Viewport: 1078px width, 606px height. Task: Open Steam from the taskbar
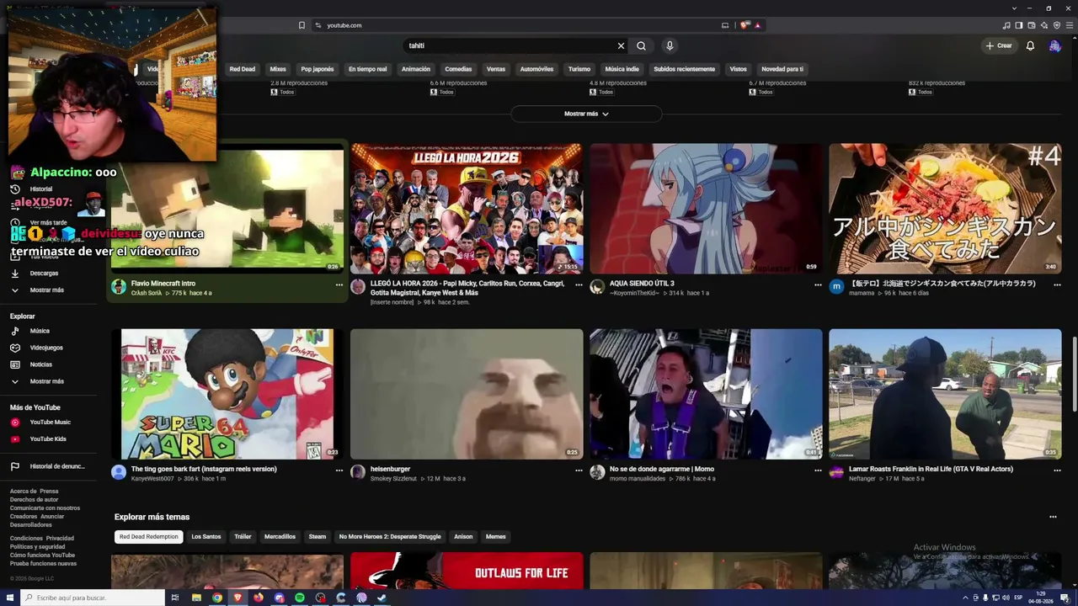pos(382,598)
